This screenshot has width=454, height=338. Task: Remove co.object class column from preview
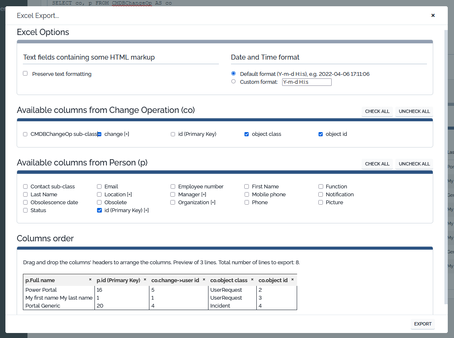tap(252, 280)
